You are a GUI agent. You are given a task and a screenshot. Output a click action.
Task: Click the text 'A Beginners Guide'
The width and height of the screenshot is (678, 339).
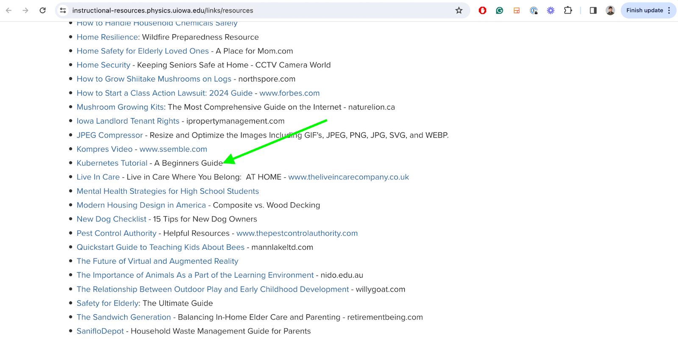click(189, 163)
